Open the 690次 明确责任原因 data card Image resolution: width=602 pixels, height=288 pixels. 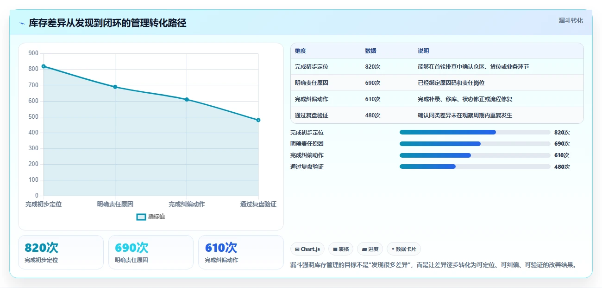[x=151, y=252]
